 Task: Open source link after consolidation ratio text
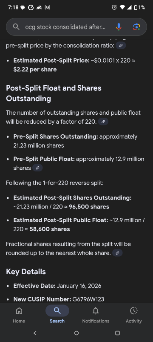121,46
